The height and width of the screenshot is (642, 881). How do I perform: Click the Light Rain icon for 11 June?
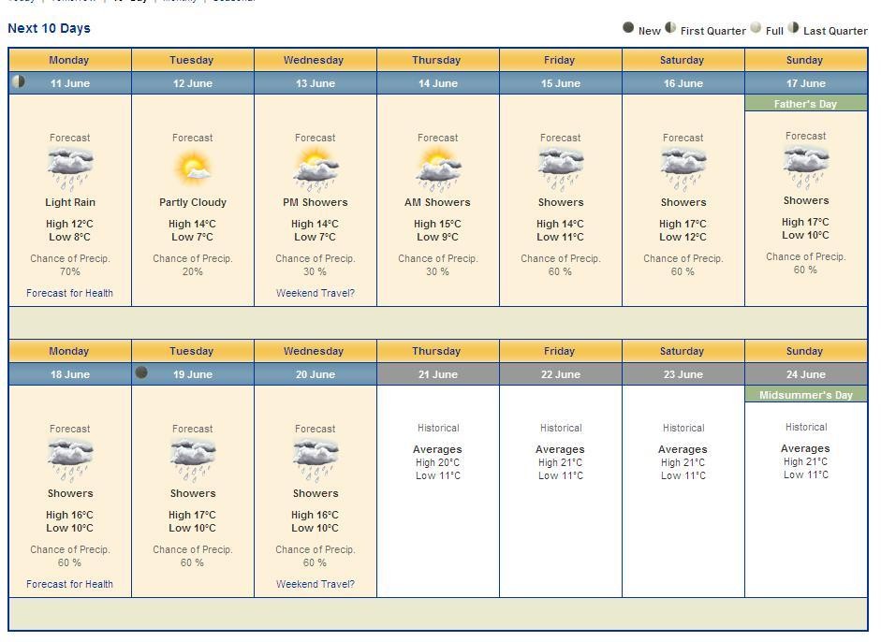[70, 169]
